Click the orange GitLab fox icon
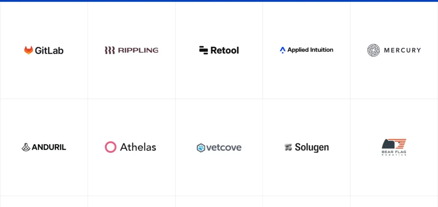The image size is (438, 207). click(28, 50)
